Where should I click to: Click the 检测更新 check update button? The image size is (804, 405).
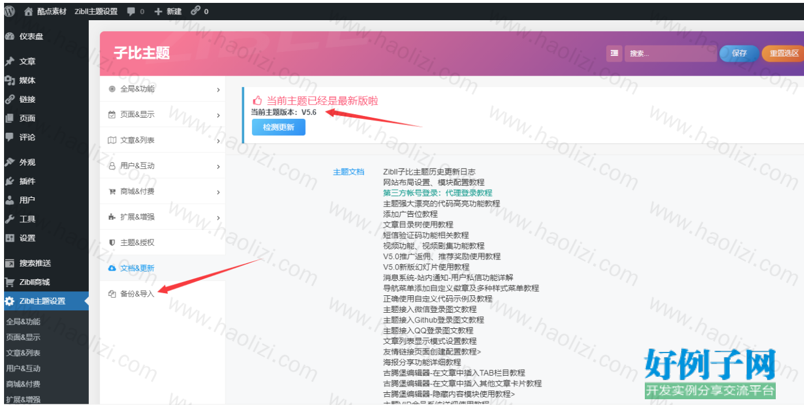[279, 127]
